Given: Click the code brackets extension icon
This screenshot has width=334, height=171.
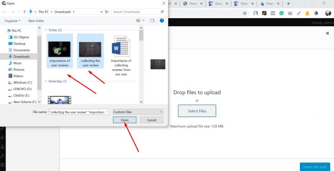Looking at the screenshot, I should point(273,13).
